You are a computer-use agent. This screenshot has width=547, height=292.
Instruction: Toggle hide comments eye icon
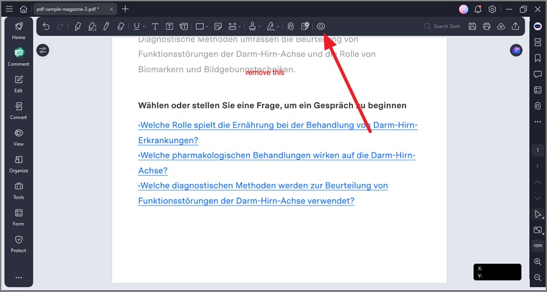321,26
